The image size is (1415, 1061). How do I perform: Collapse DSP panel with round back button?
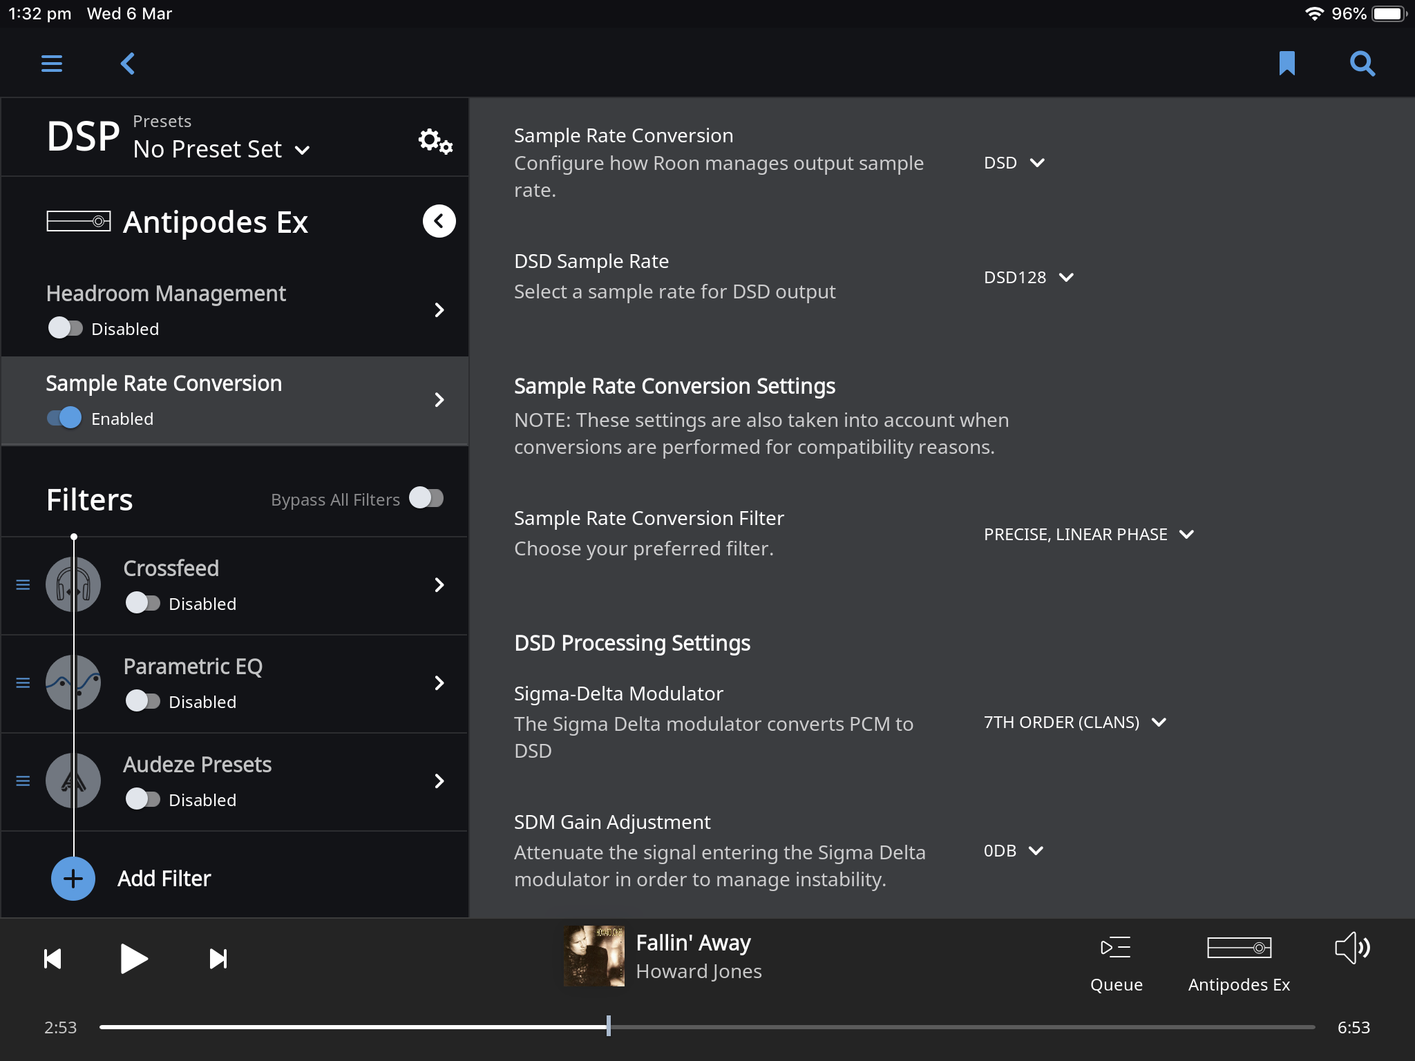tap(439, 221)
